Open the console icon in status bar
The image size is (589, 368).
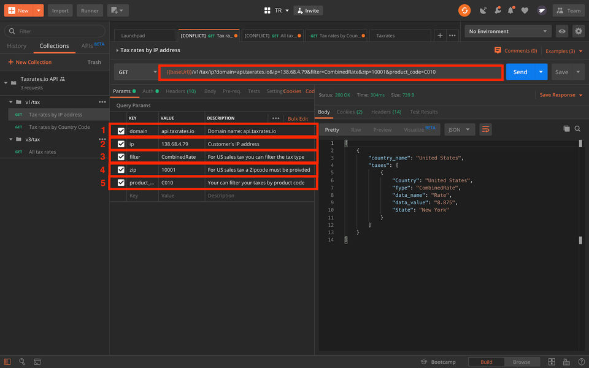(x=37, y=362)
